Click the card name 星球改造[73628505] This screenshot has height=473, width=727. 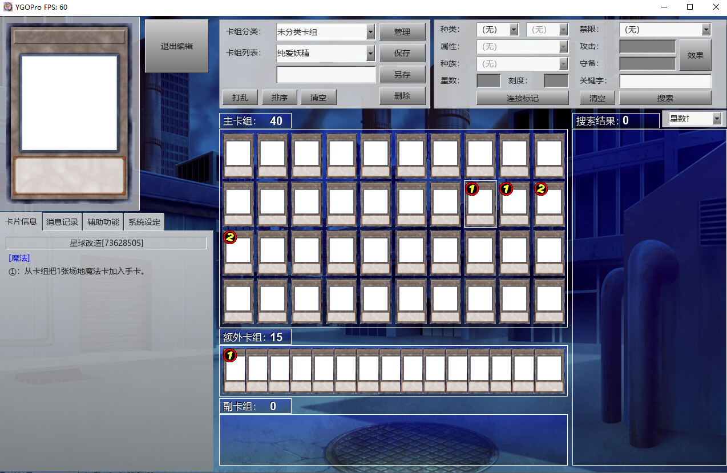coord(106,243)
